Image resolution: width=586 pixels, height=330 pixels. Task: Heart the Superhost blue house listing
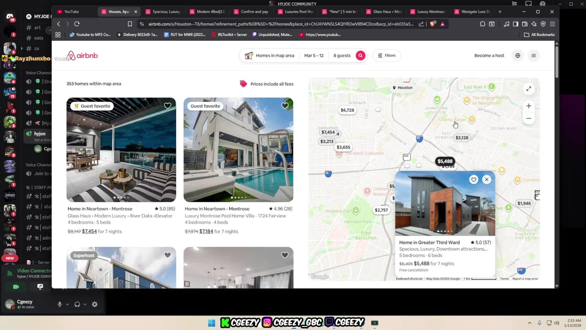168,255
